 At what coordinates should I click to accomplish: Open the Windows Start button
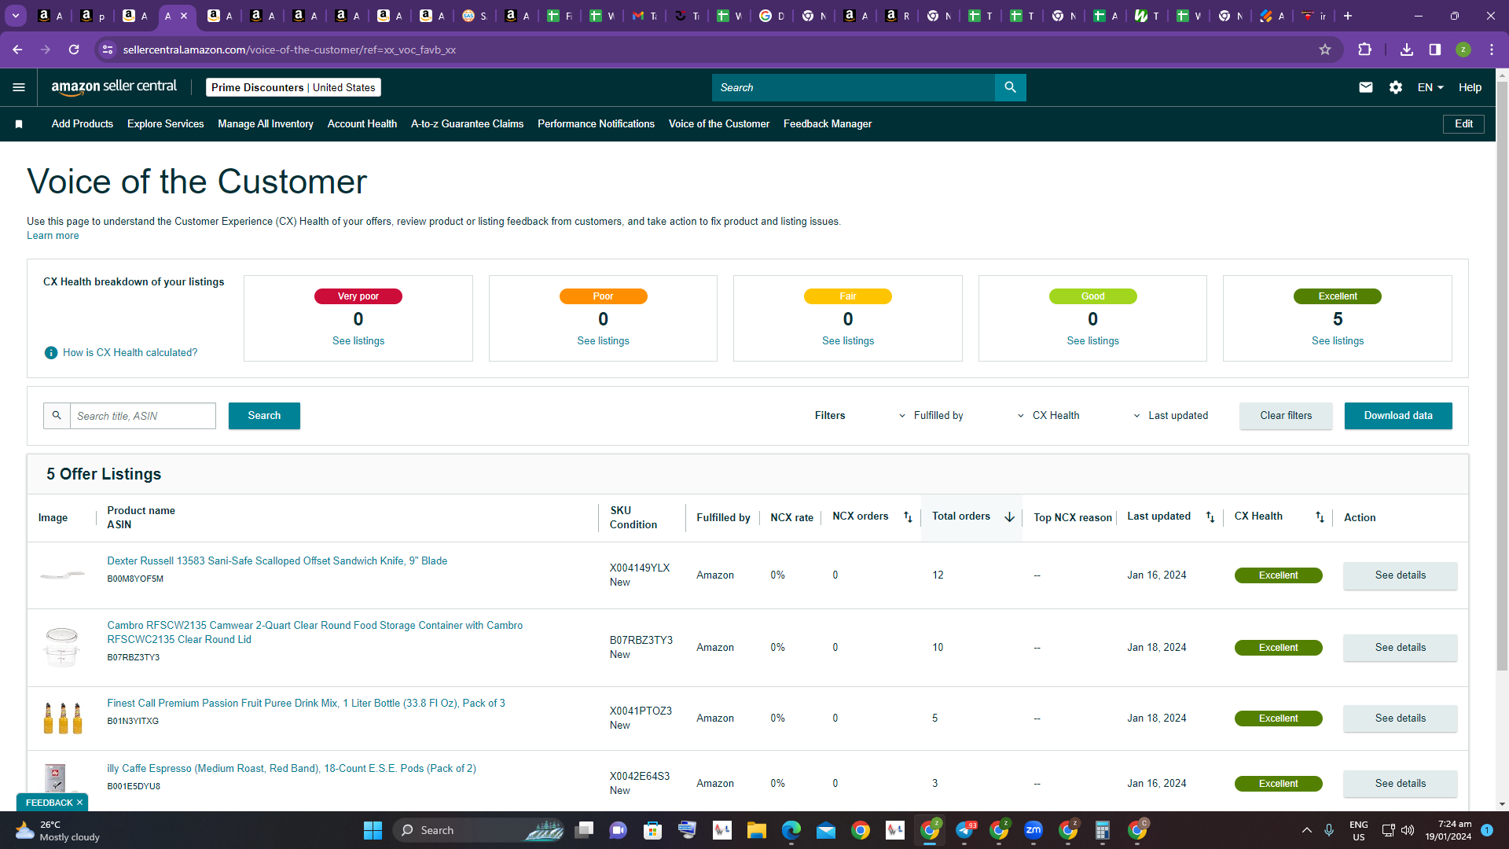[373, 830]
